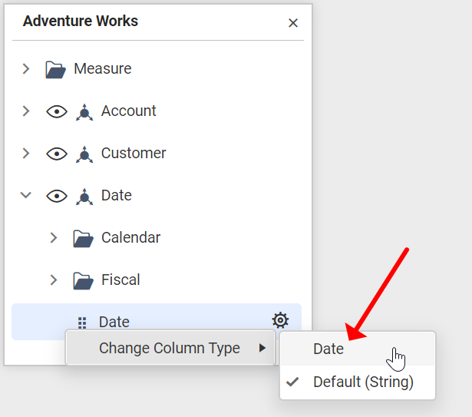472x417 pixels.
Task: Click the Fiscal folder icon
Action: [x=83, y=281]
